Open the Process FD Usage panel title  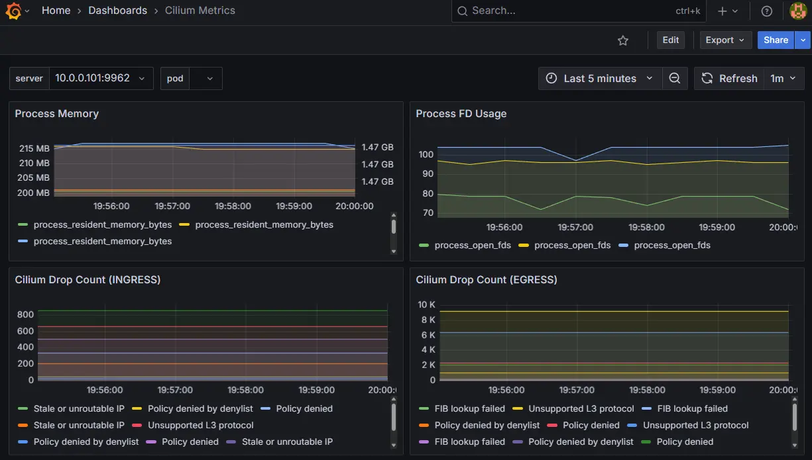tap(461, 114)
